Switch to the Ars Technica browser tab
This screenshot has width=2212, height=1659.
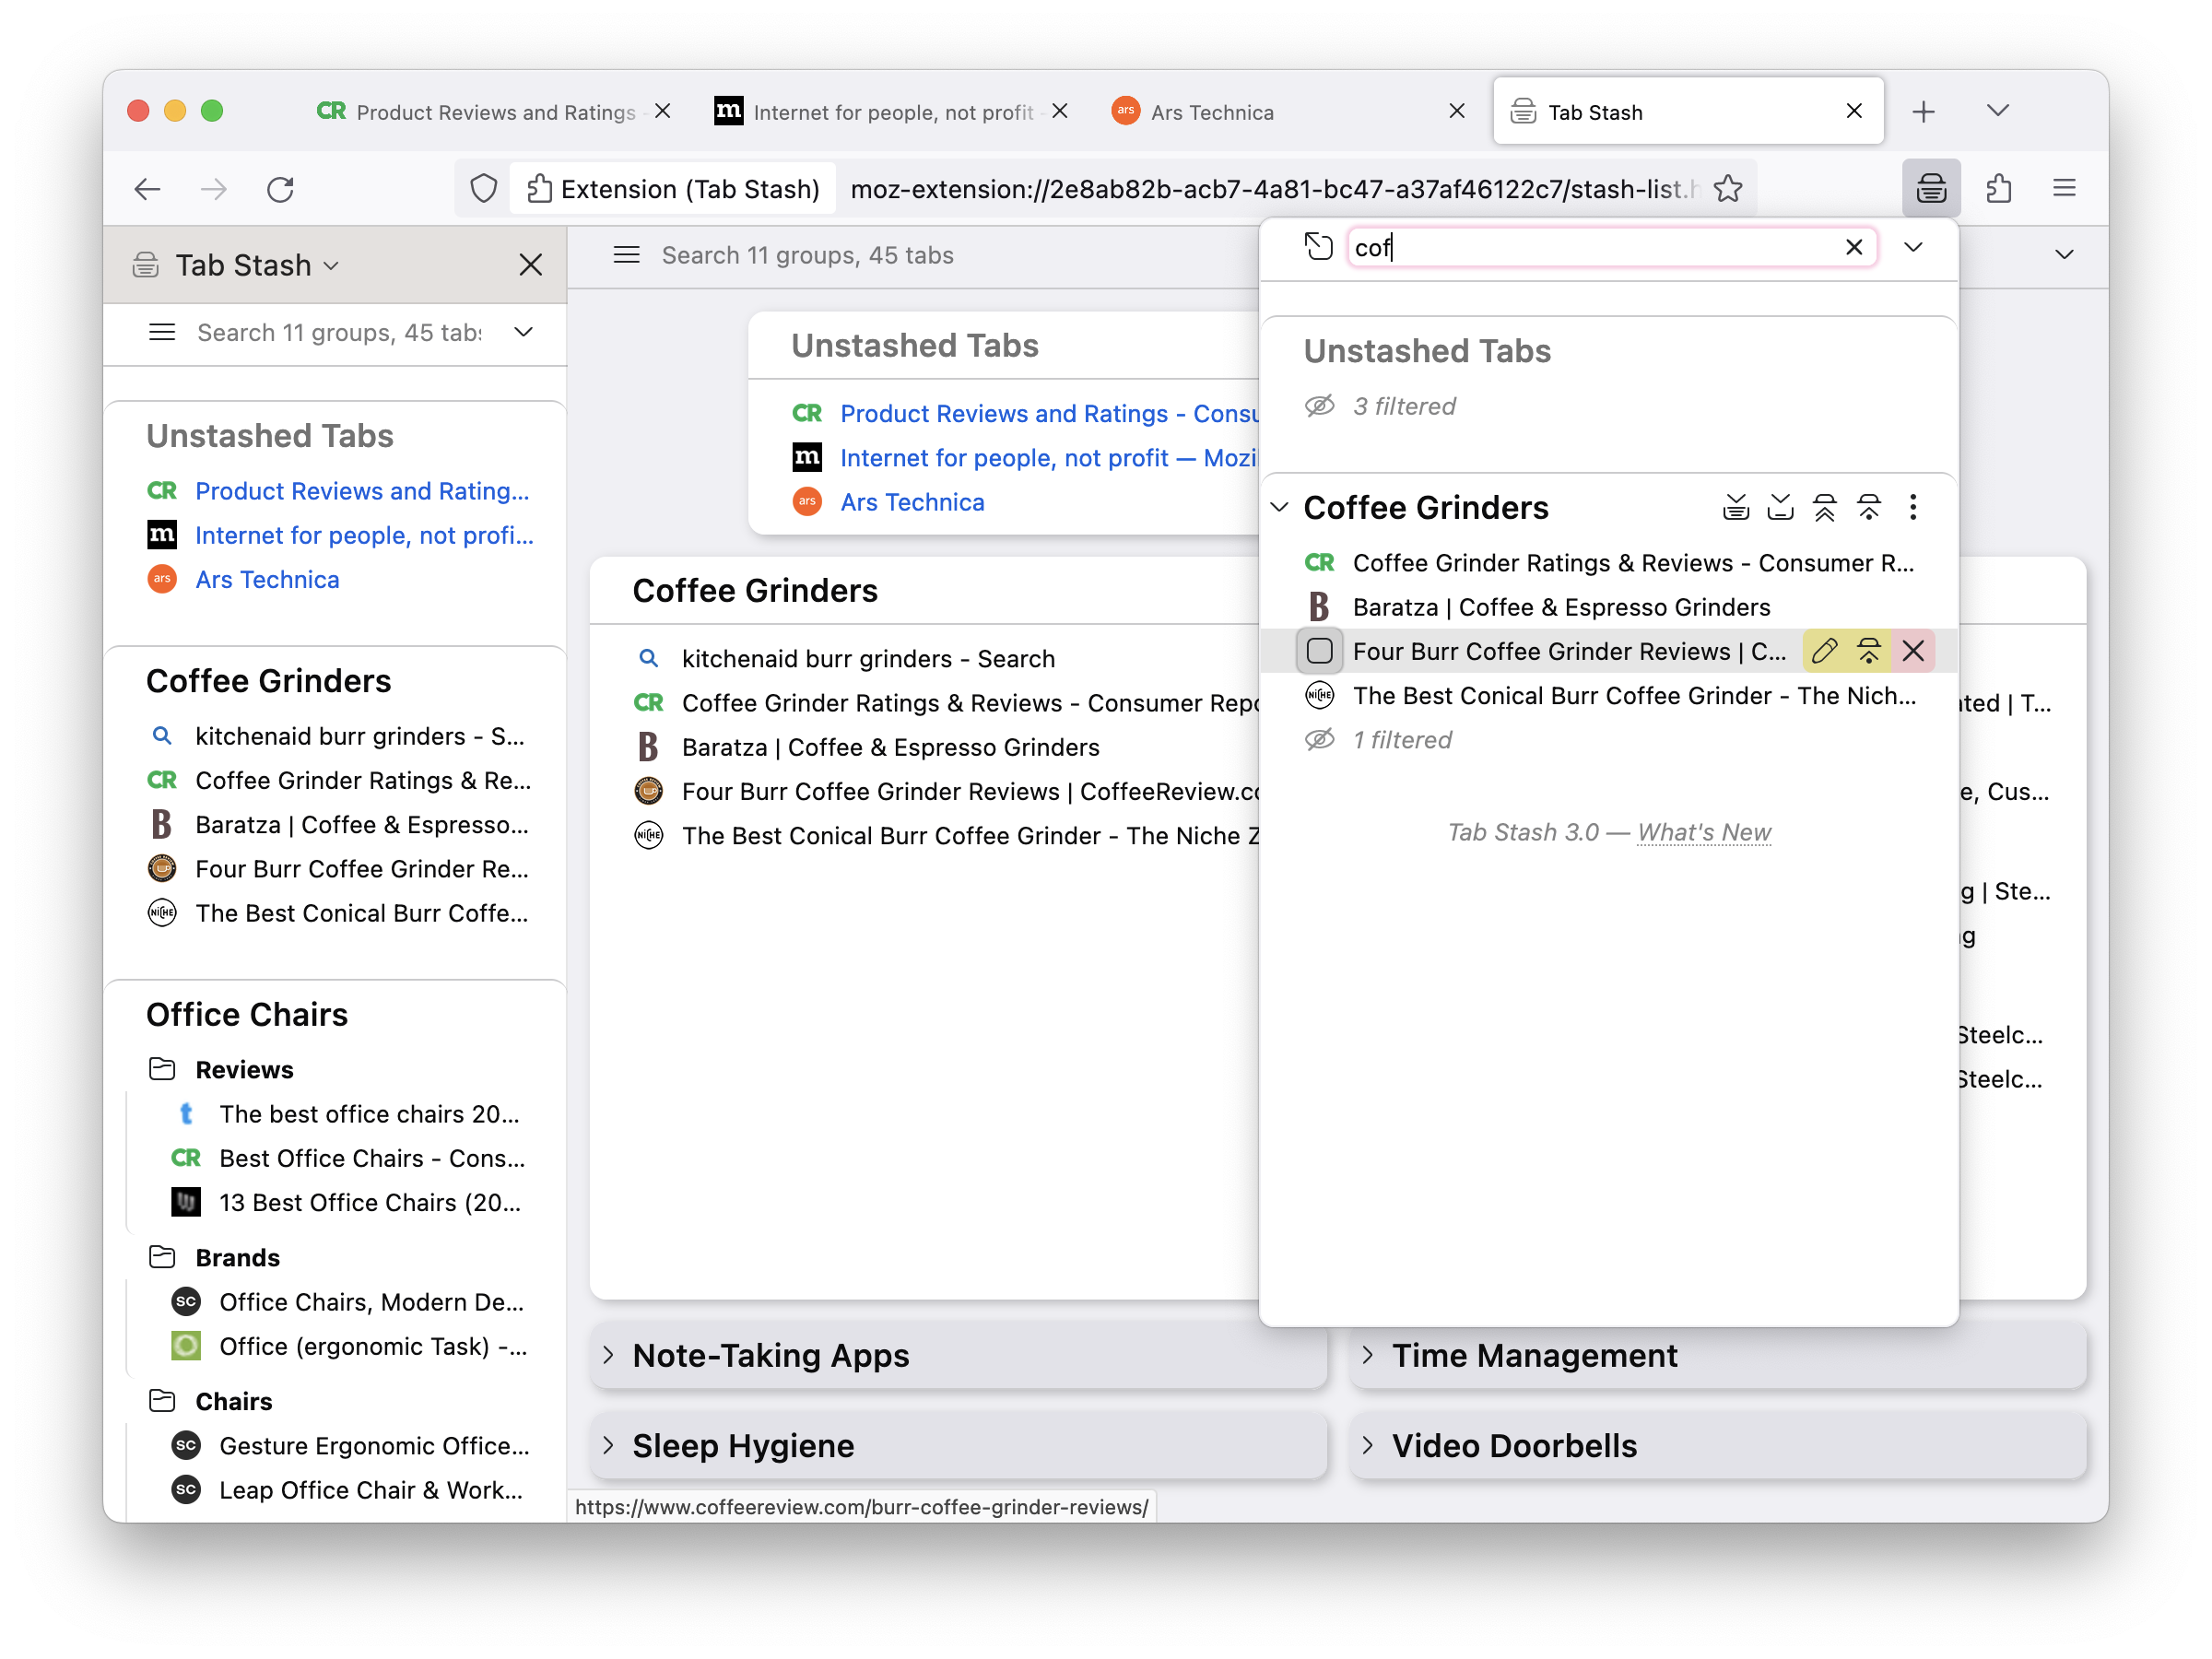(x=1212, y=112)
